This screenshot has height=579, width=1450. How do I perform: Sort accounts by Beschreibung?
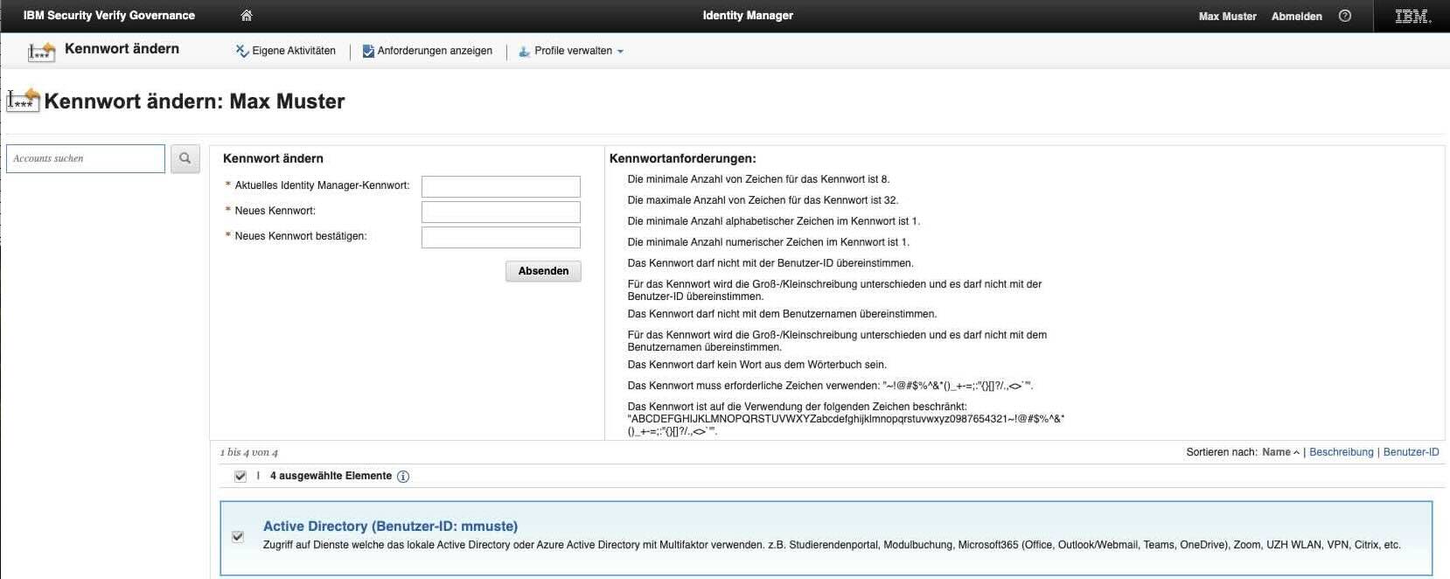(1341, 452)
